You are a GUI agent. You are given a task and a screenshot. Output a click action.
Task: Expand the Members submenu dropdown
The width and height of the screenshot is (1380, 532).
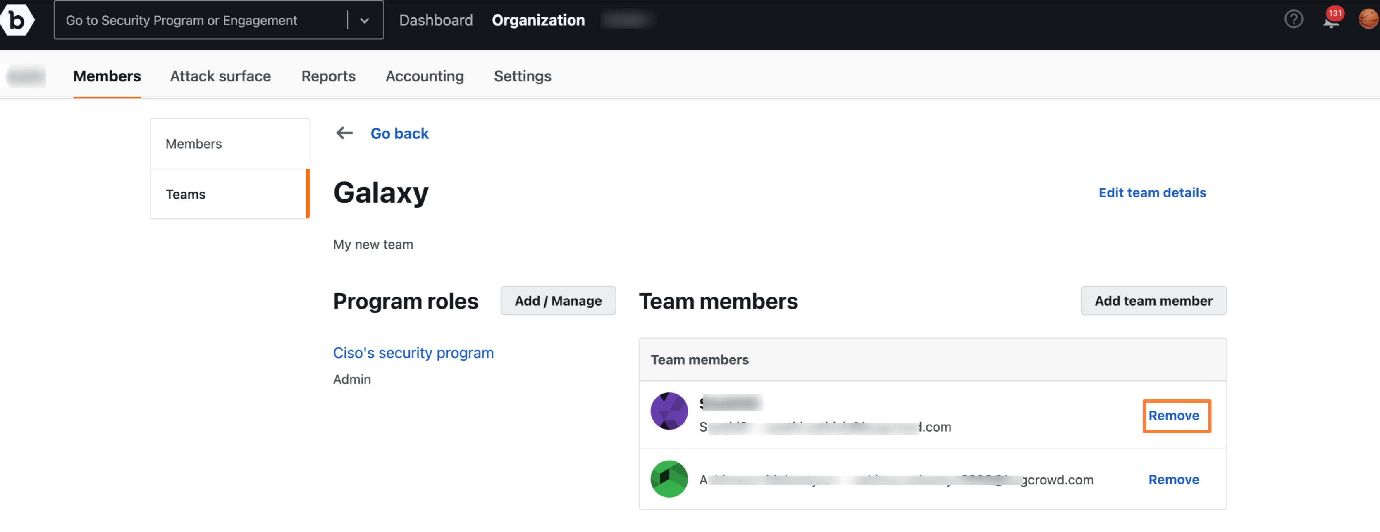[x=107, y=75]
